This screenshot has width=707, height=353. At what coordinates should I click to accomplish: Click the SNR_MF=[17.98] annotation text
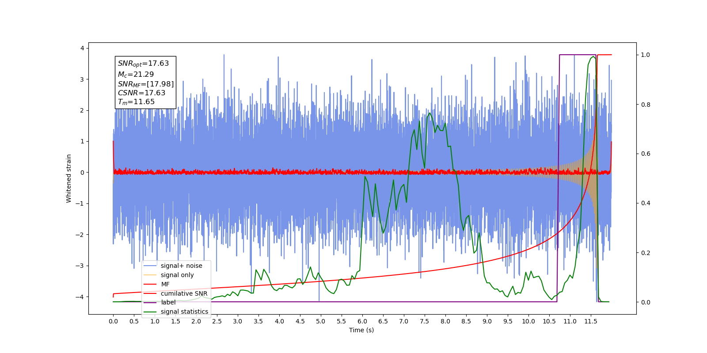click(x=146, y=84)
